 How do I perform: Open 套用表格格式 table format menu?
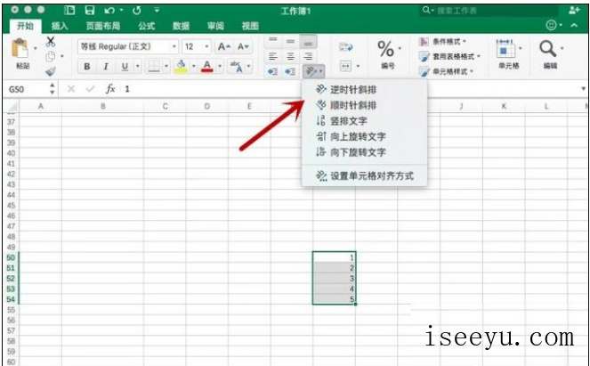450,56
